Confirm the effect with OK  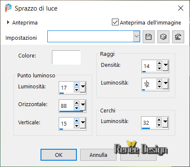pyautogui.click(x=59, y=155)
